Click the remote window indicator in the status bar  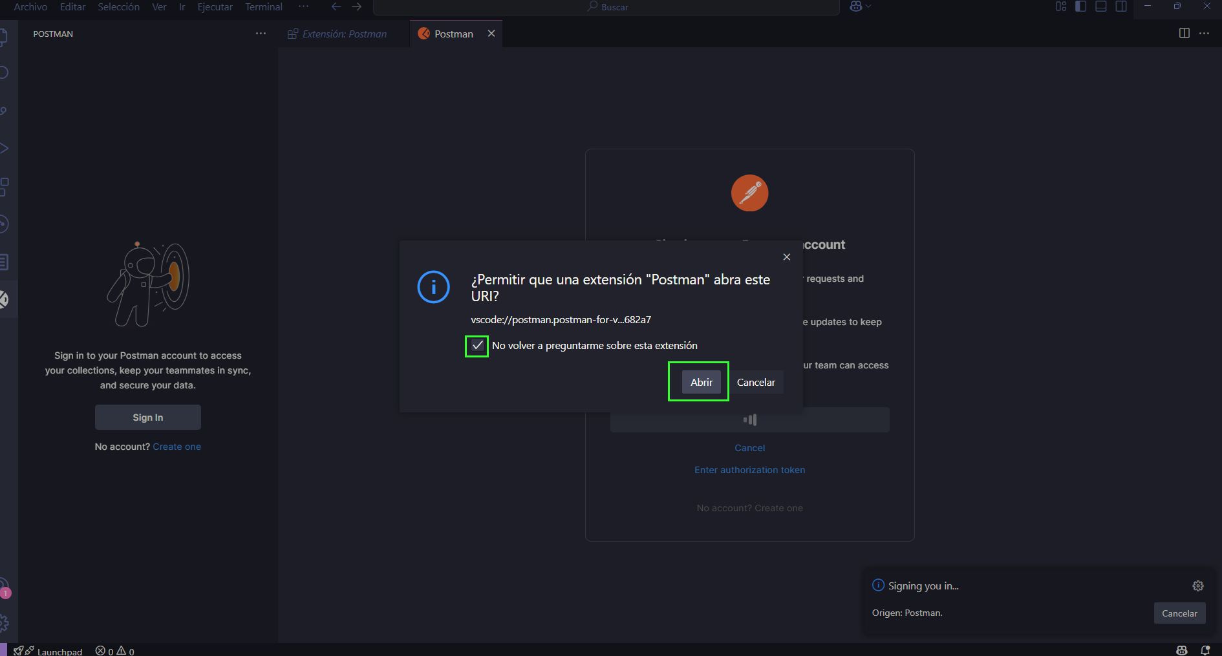3,650
